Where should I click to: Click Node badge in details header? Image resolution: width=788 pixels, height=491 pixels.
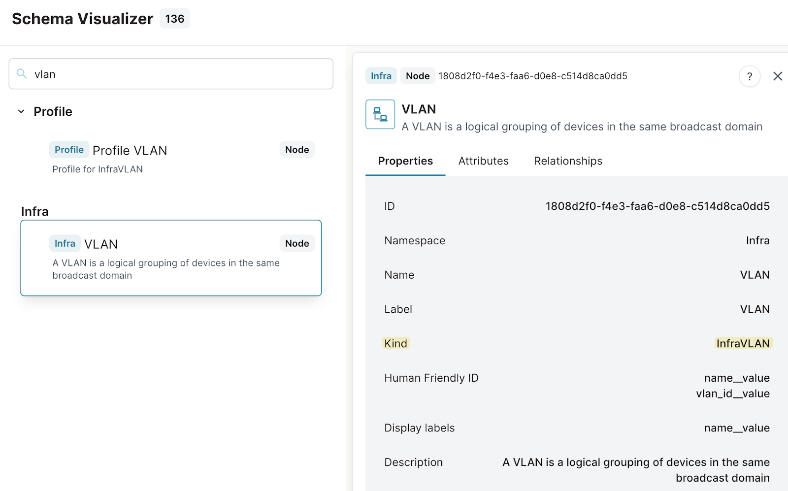tap(418, 76)
